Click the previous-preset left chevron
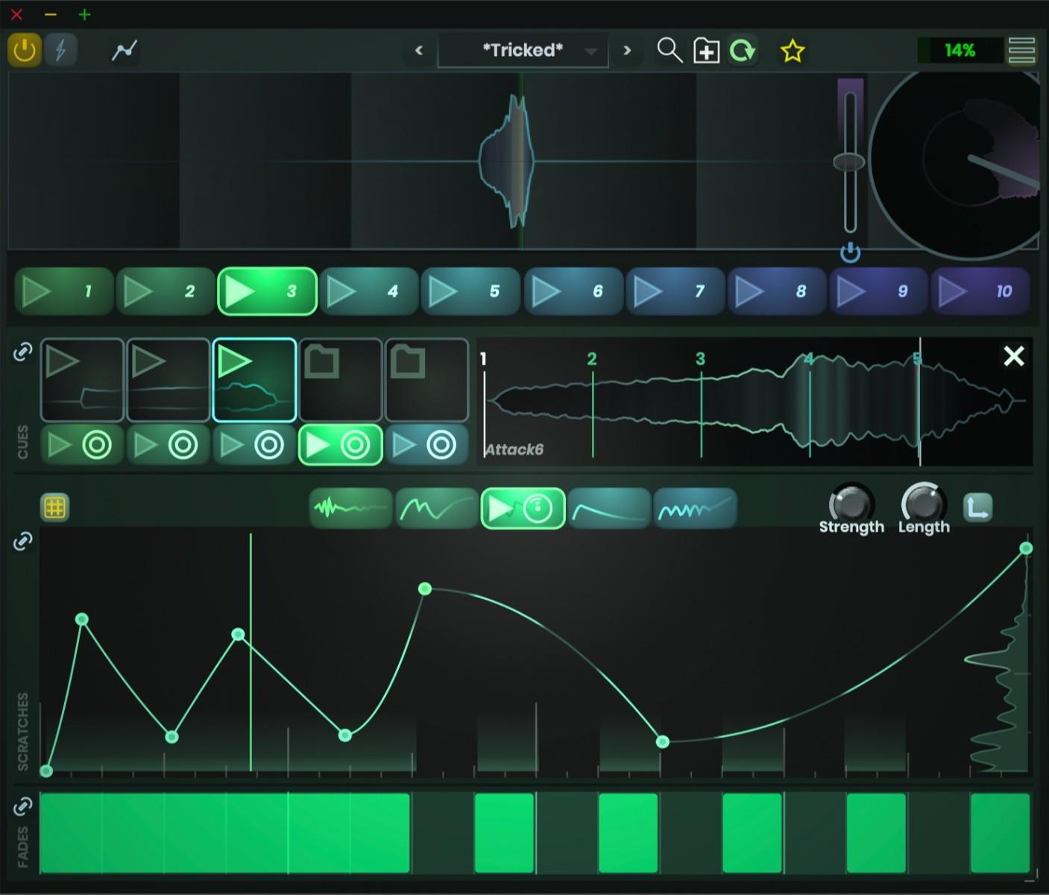The width and height of the screenshot is (1049, 895). point(418,51)
